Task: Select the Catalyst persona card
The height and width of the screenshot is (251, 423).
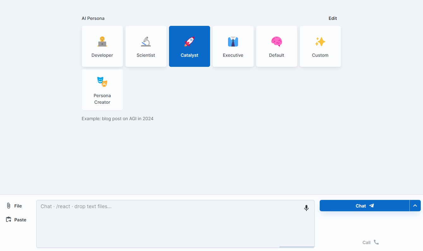Action: tap(190, 46)
